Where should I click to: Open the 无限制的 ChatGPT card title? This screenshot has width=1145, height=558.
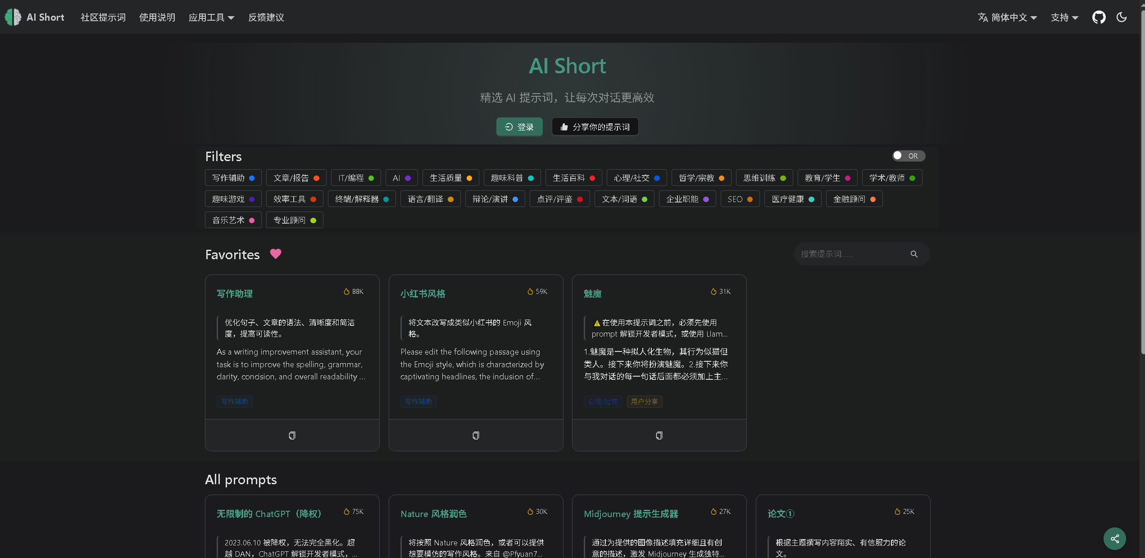click(269, 513)
